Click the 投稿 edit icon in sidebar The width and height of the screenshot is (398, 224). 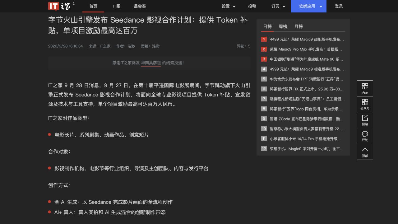click(x=365, y=120)
